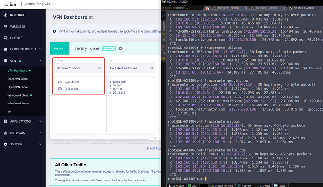The image size is (323, 187).
Task: Collapse the VPN menu chevron
Action: pos(40,61)
